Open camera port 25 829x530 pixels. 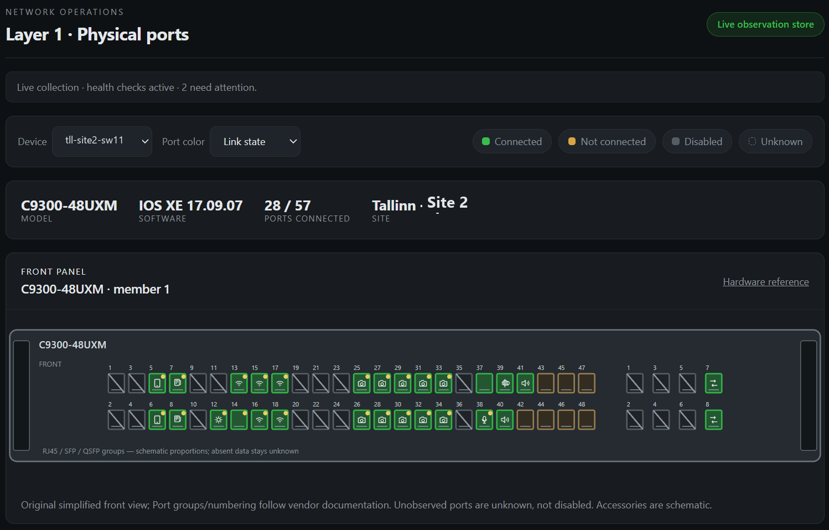click(362, 383)
